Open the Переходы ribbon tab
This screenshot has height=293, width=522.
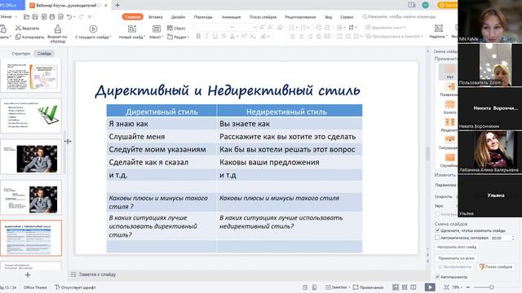tap(203, 17)
